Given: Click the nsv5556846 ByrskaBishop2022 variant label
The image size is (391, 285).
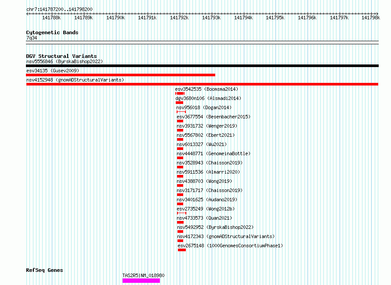Looking at the screenshot, I should tap(65, 61).
